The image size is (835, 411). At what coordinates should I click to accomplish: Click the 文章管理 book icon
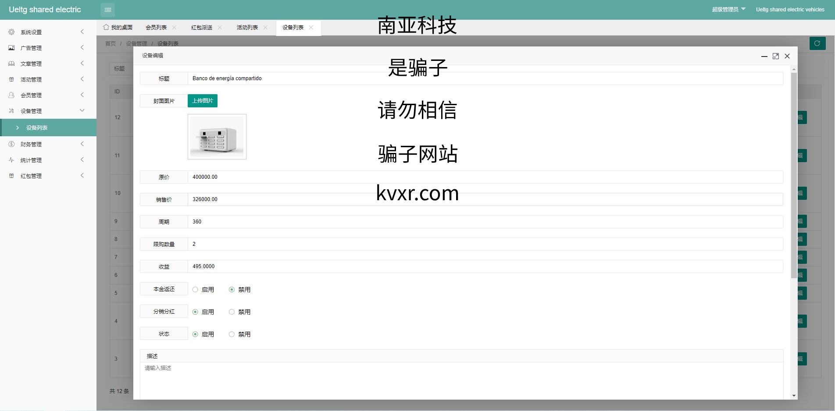11,64
